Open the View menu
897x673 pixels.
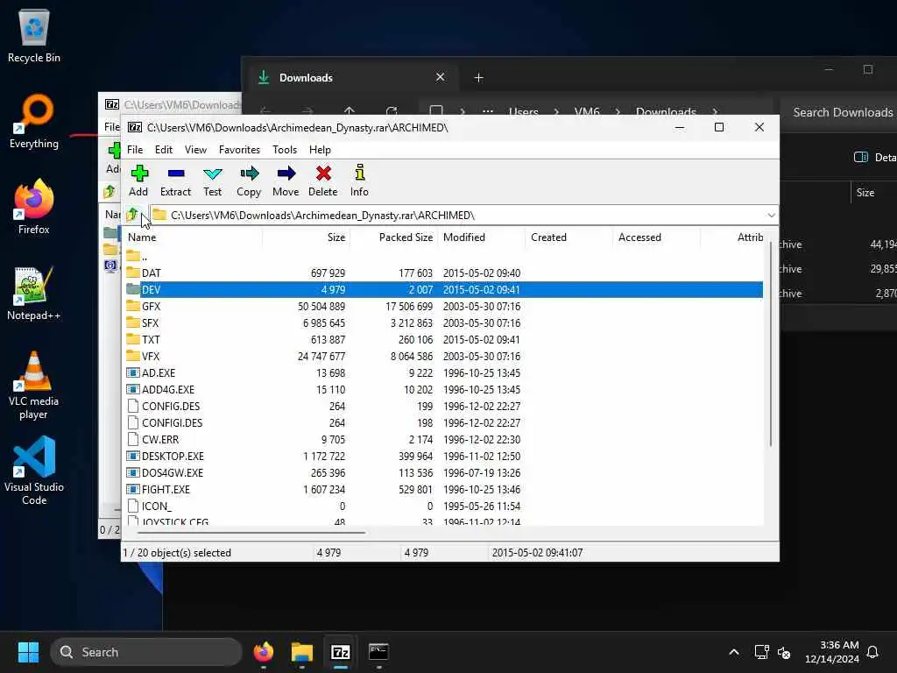tap(195, 149)
